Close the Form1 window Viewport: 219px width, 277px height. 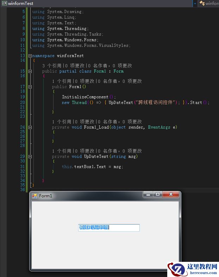tap(171, 195)
